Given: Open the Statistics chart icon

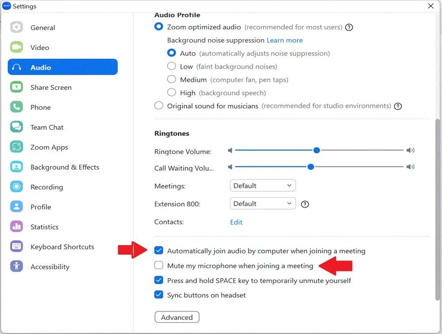Looking at the screenshot, I should click(x=16, y=227).
